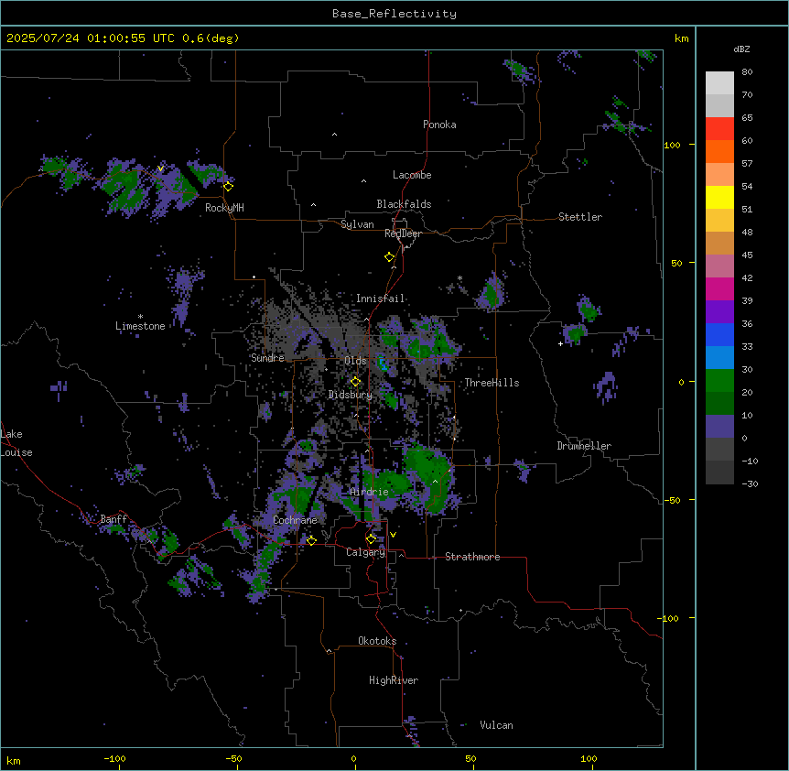Viewport: 789px width, 771px height.
Task: Click the asterisk marker above Limestone
Action: pyautogui.click(x=140, y=317)
